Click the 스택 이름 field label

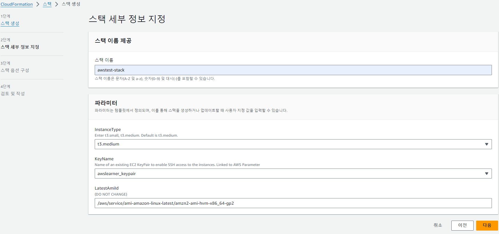[104, 60]
